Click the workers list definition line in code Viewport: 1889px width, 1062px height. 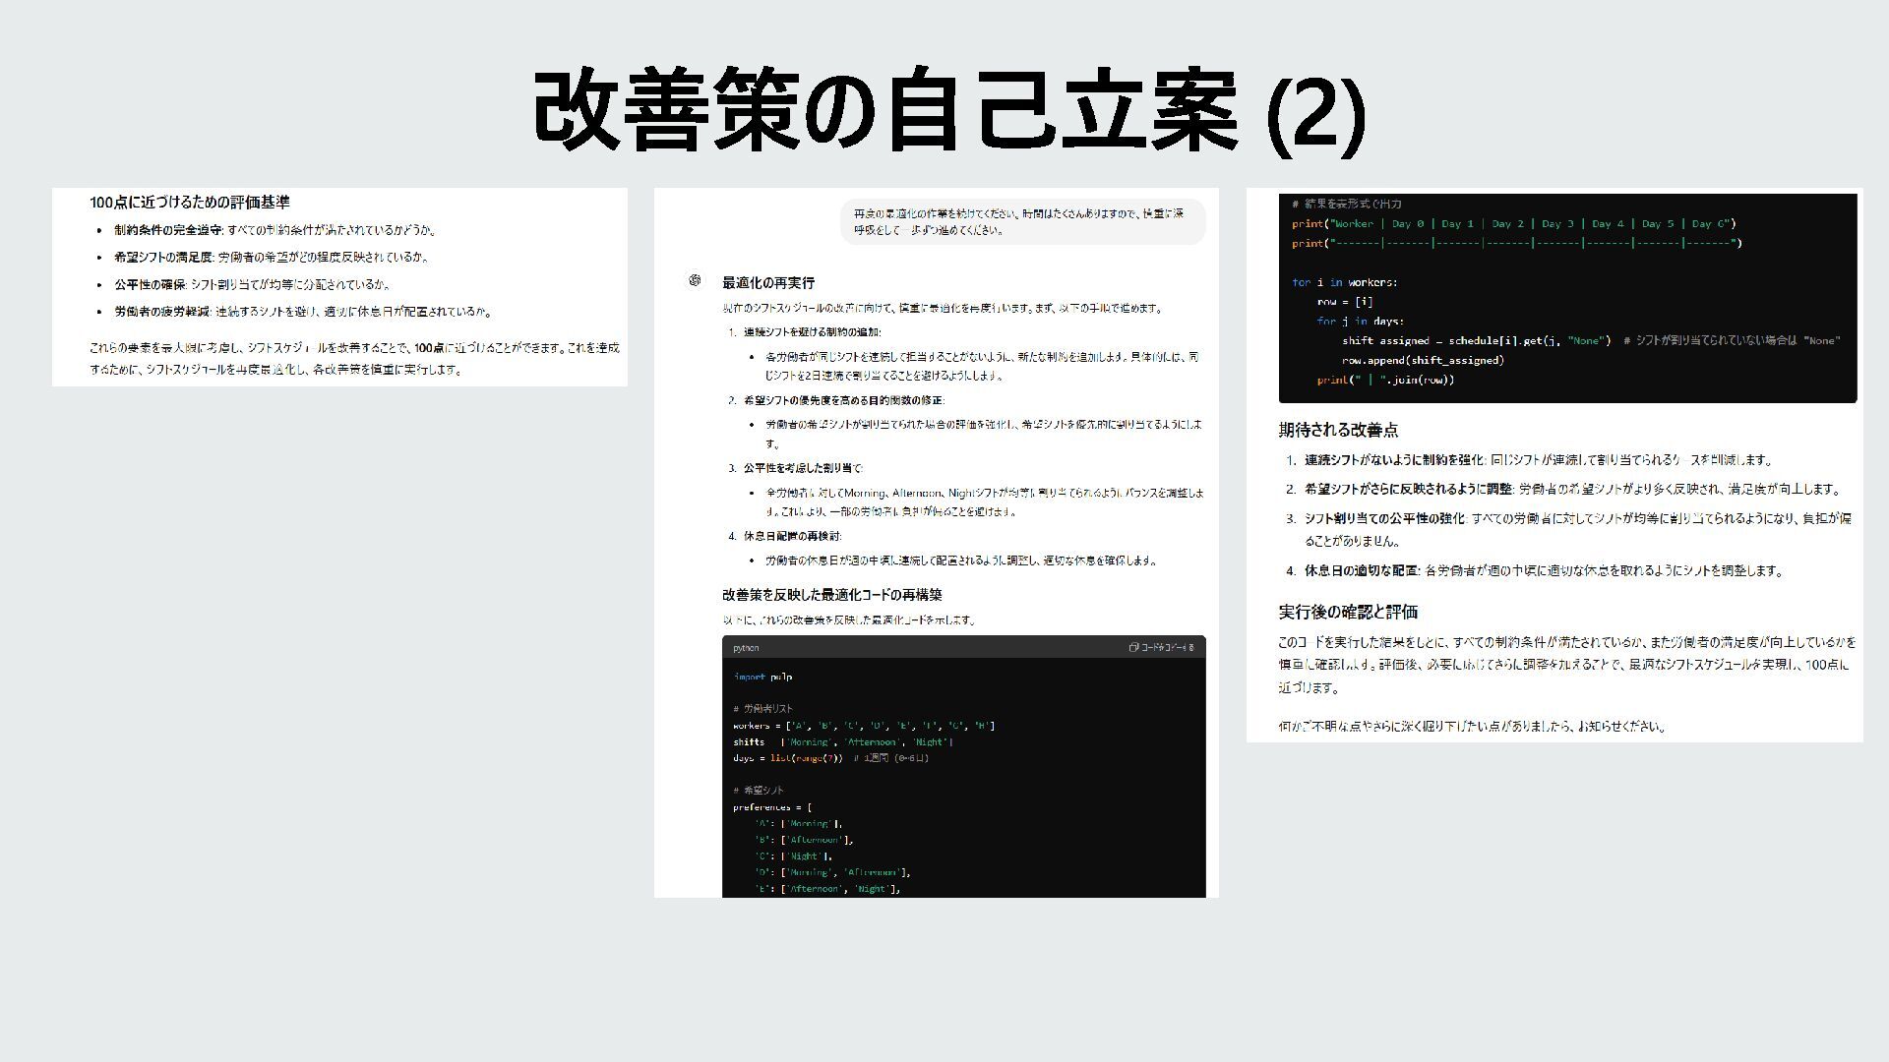pos(863,726)
